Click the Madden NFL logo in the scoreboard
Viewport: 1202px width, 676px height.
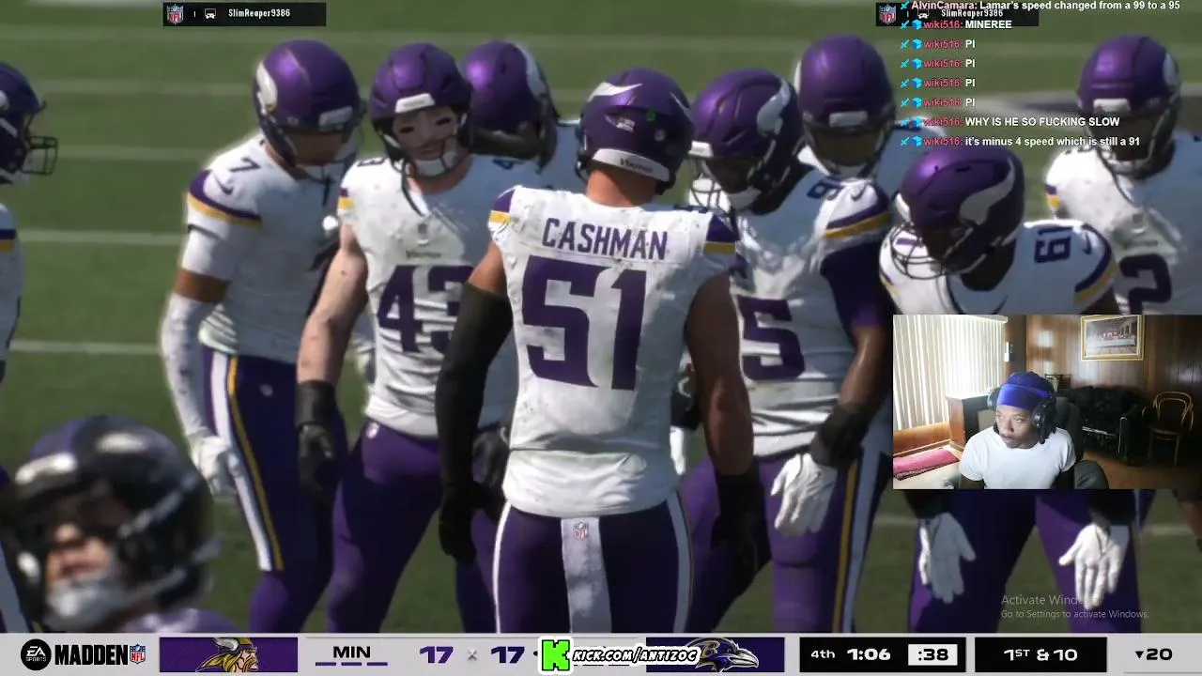pyautogui.click(x=100, y=654)
